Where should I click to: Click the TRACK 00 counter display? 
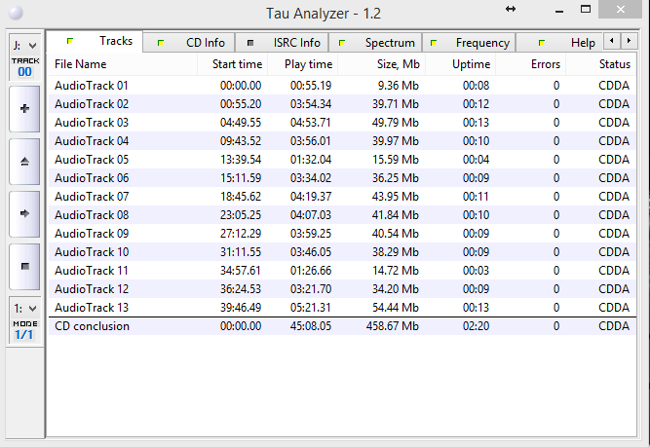pos(25,67)
